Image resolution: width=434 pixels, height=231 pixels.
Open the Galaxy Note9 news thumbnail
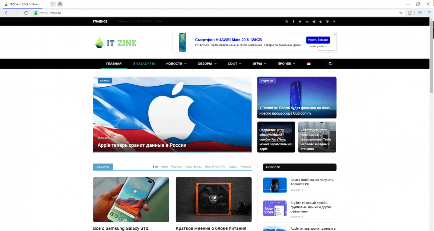pyautogui.click(x=275, y=185)
